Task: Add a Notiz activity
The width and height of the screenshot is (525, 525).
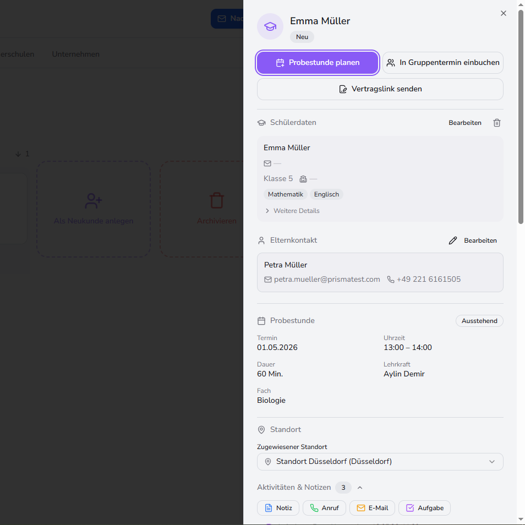Action: coord(278,508)
